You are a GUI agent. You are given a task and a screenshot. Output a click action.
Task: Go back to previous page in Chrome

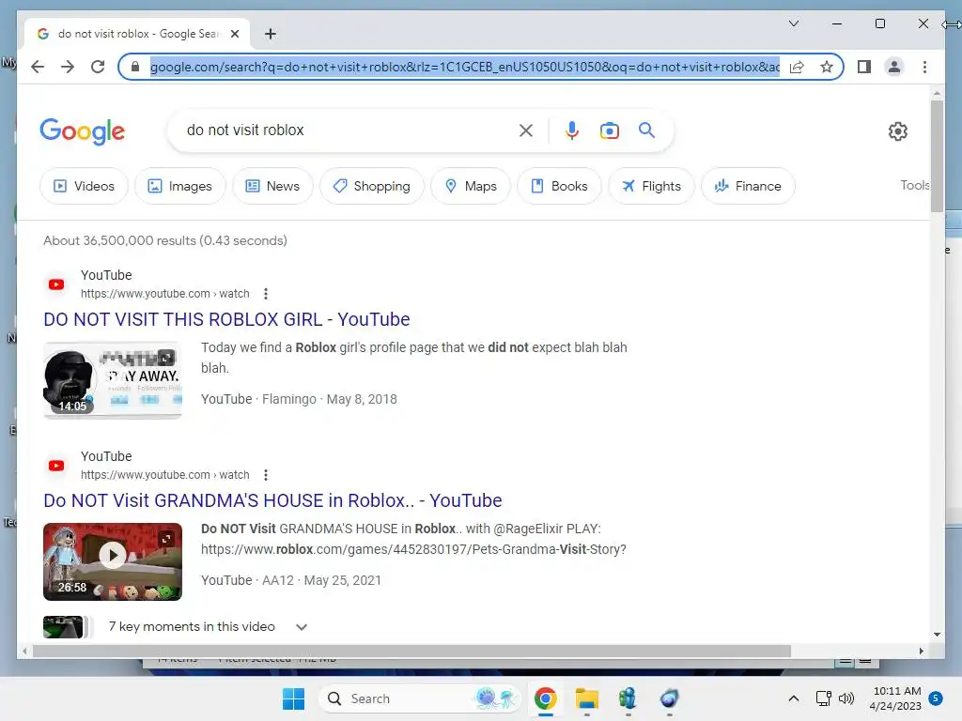[38, 67]
